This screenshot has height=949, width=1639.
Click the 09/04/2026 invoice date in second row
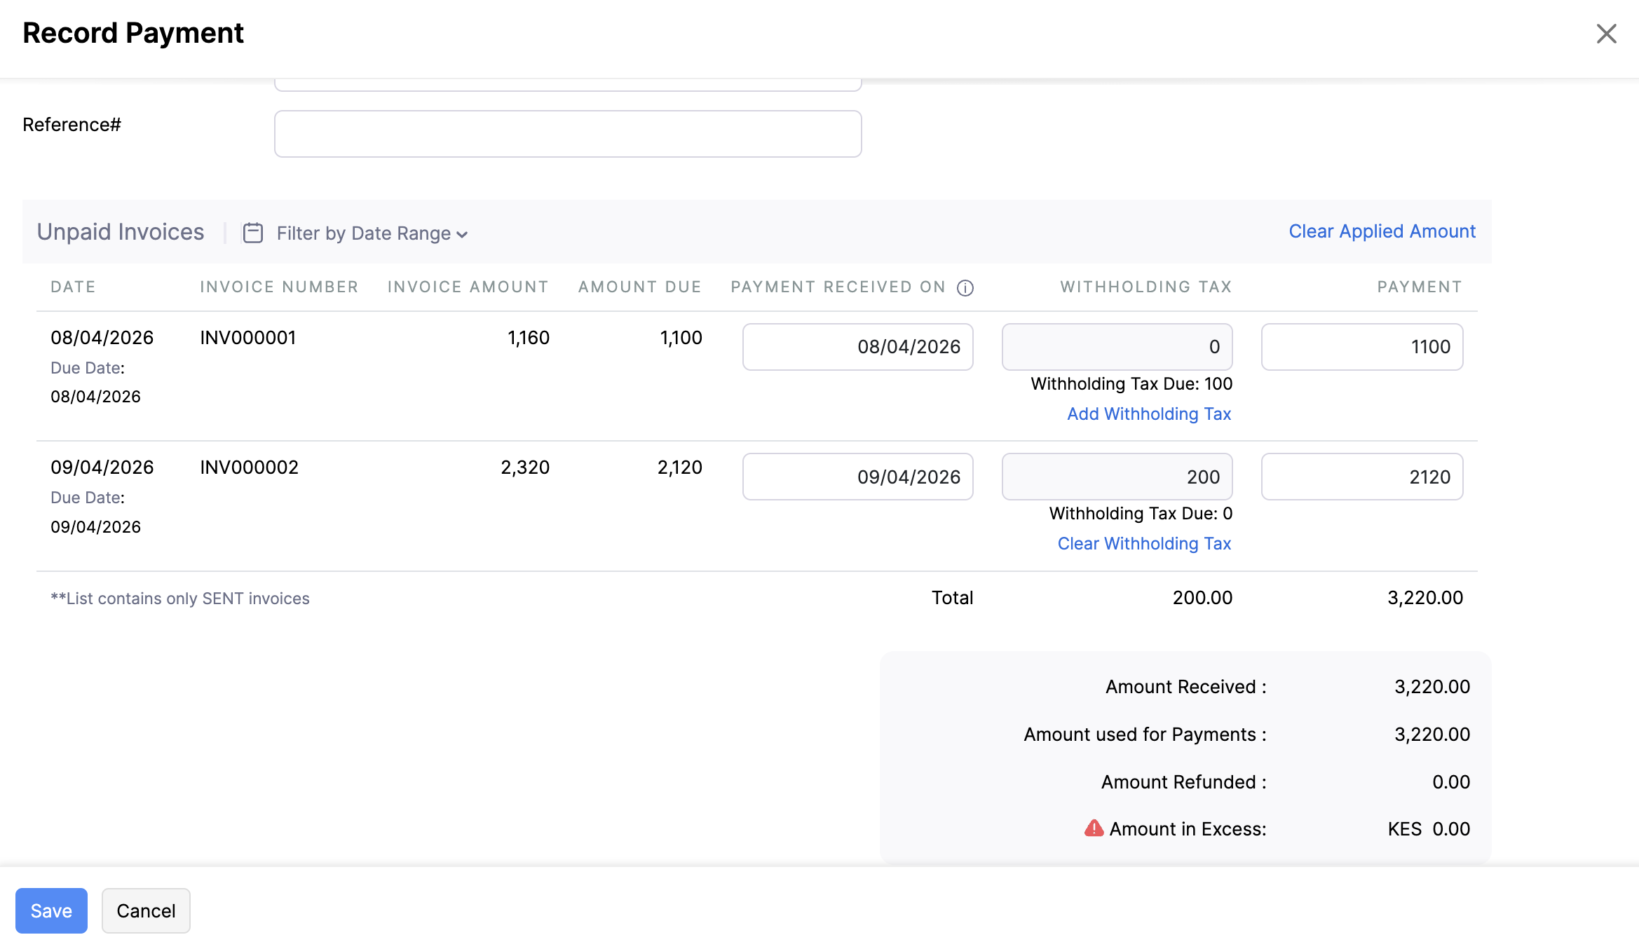102,467
